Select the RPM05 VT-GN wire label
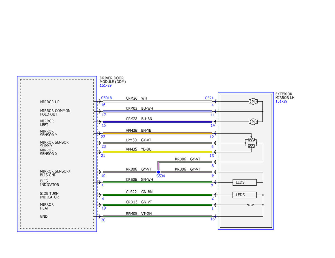The height and width of the screenshot is (258, 335). [139, 214]
